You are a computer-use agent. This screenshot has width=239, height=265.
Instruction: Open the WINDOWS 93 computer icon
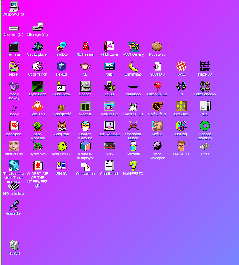coord(14,7)
